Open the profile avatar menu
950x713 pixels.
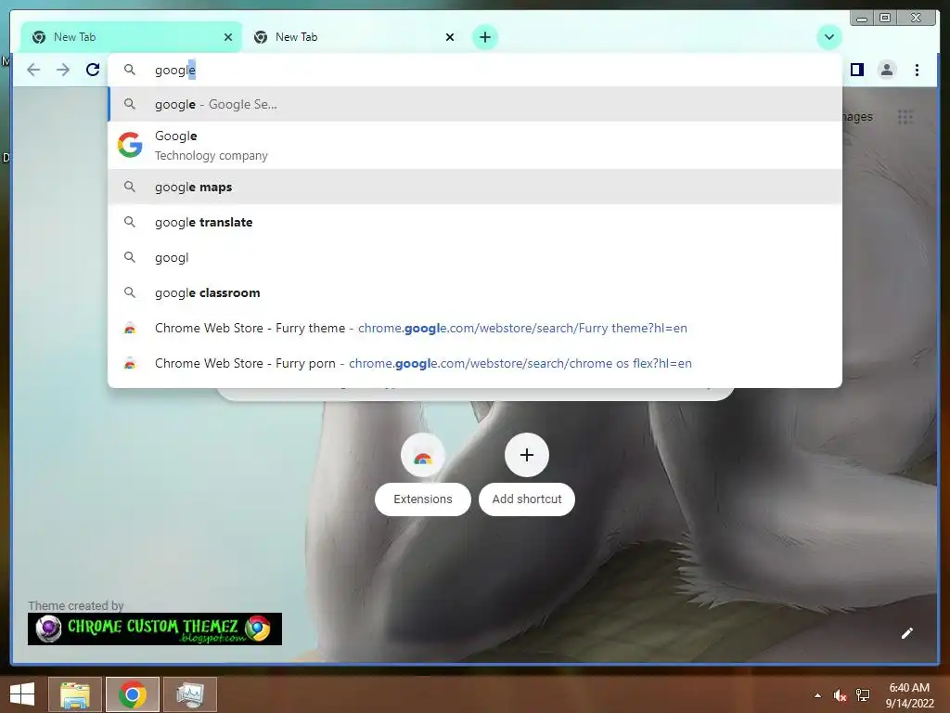coord(886,70)
